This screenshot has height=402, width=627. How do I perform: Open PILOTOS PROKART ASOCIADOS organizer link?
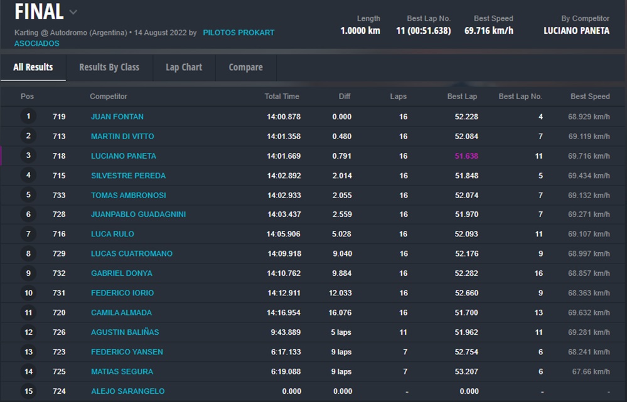click(238, 33)
